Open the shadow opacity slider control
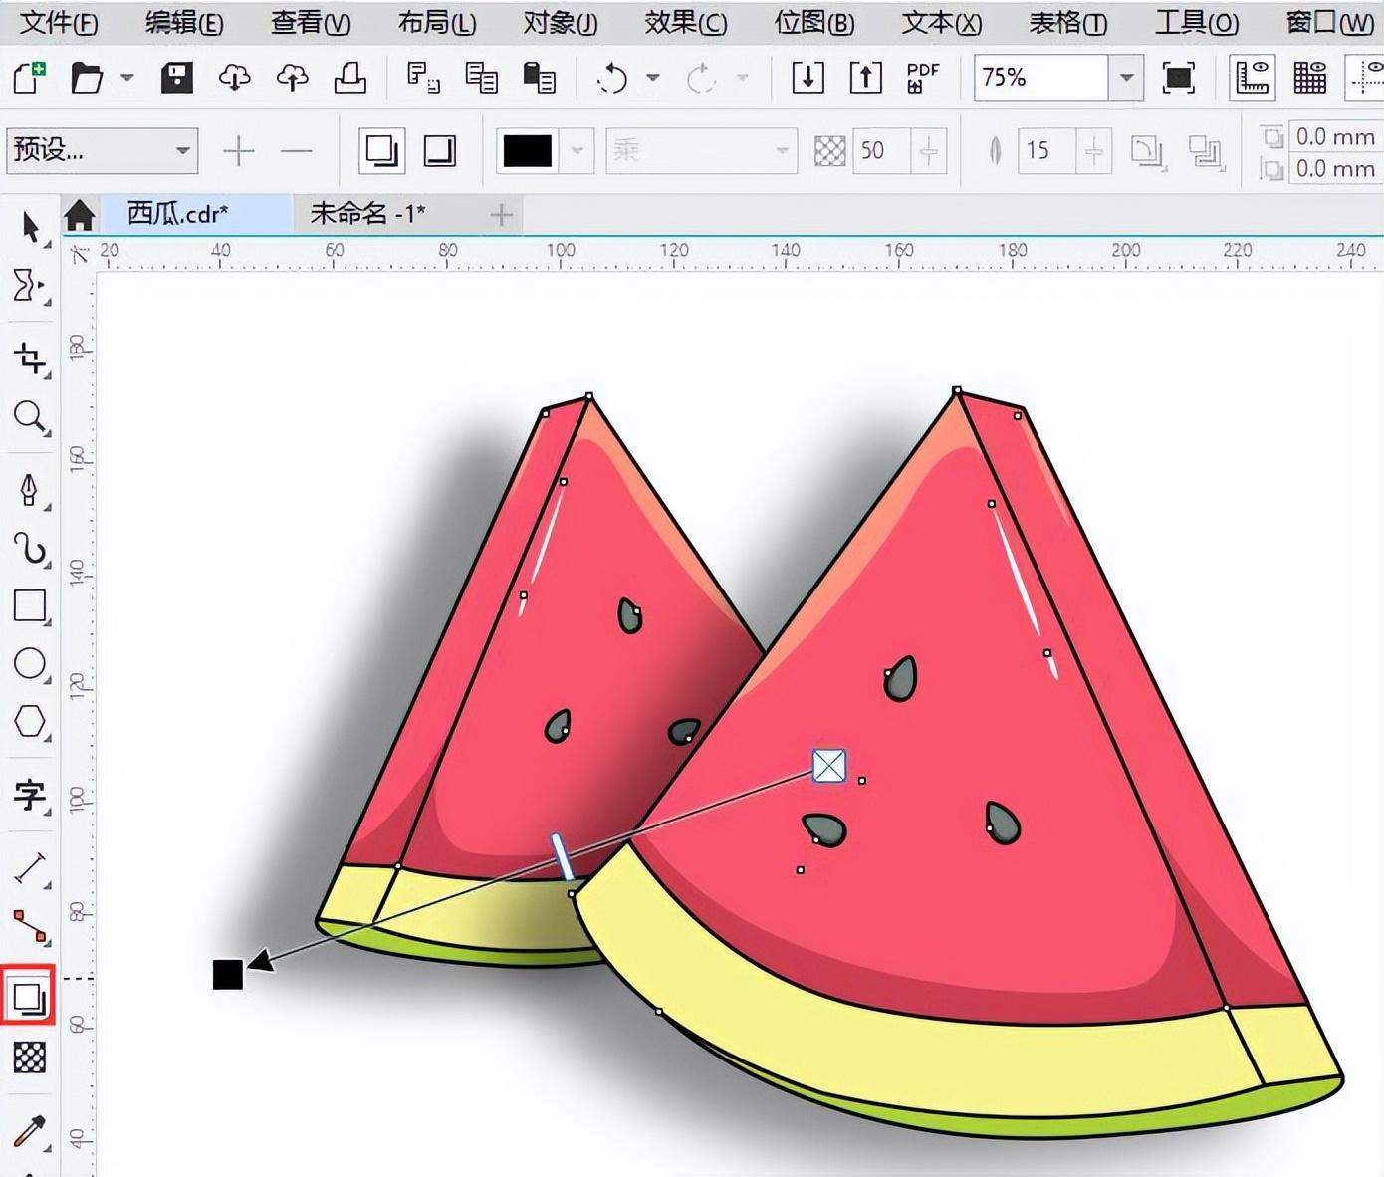The height and width of the screenshot is (1177, 1384). 929,151
